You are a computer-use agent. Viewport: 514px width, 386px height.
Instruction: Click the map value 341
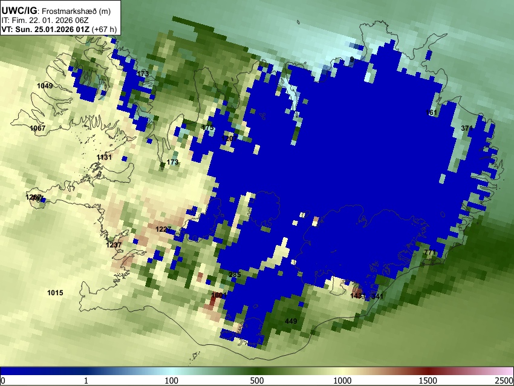point(377,296)
